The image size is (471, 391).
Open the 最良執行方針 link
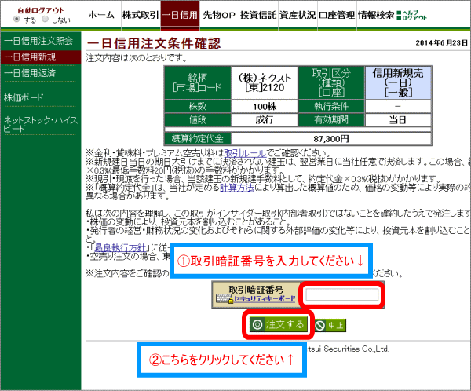pyautogui.click(x=120, y=247)
